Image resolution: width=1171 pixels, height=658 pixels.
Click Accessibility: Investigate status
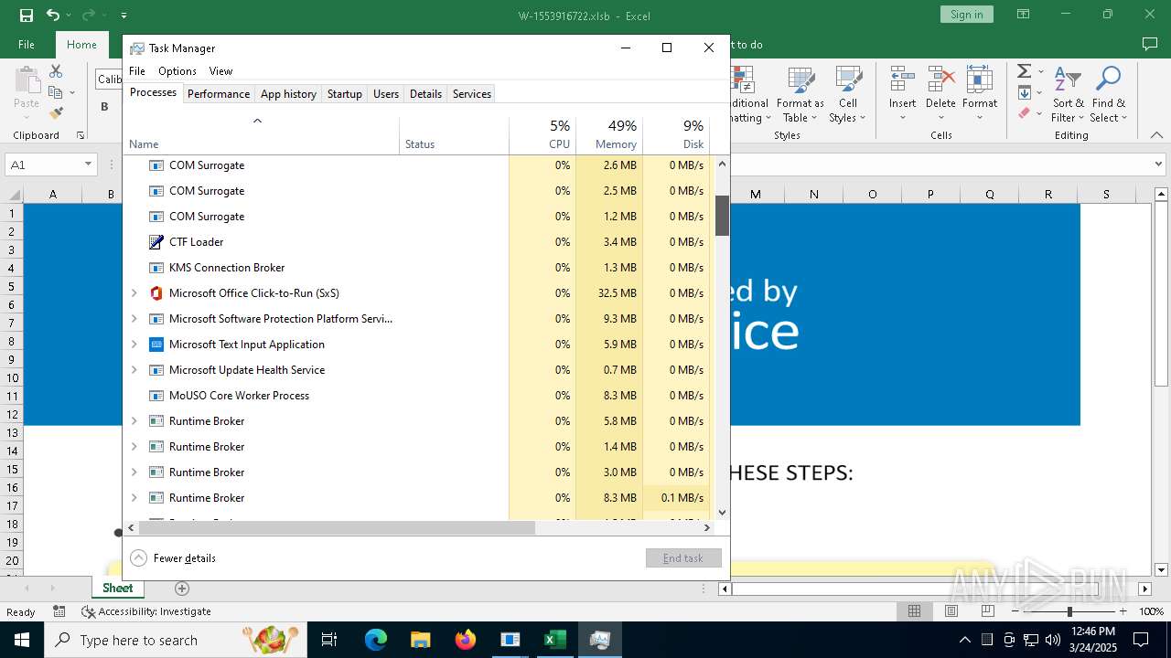click(x=146, y=611)
